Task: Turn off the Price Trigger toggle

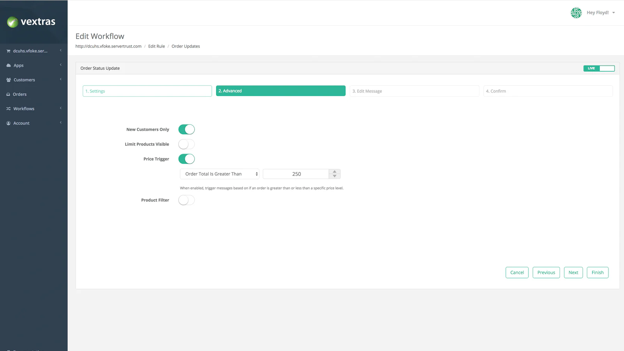Action: (186, 159)
